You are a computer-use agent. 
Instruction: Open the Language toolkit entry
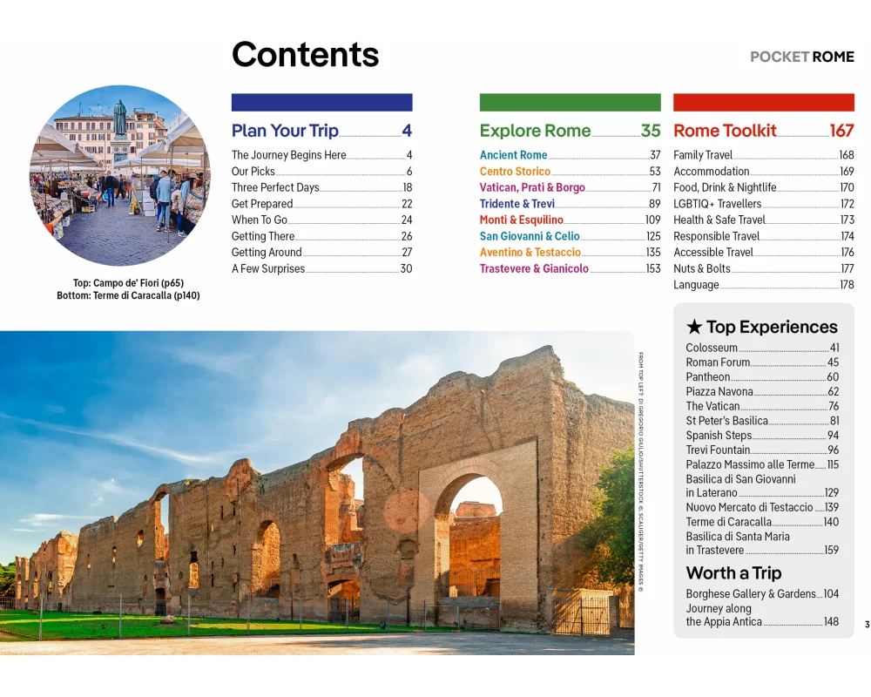point(696,285)
